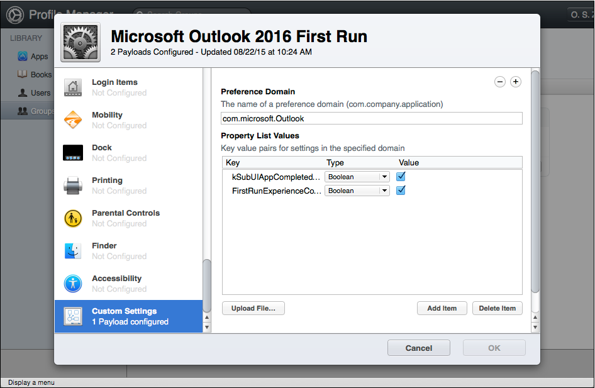
Task: Click the Parental Controls icon
Action: pos(73,218)
